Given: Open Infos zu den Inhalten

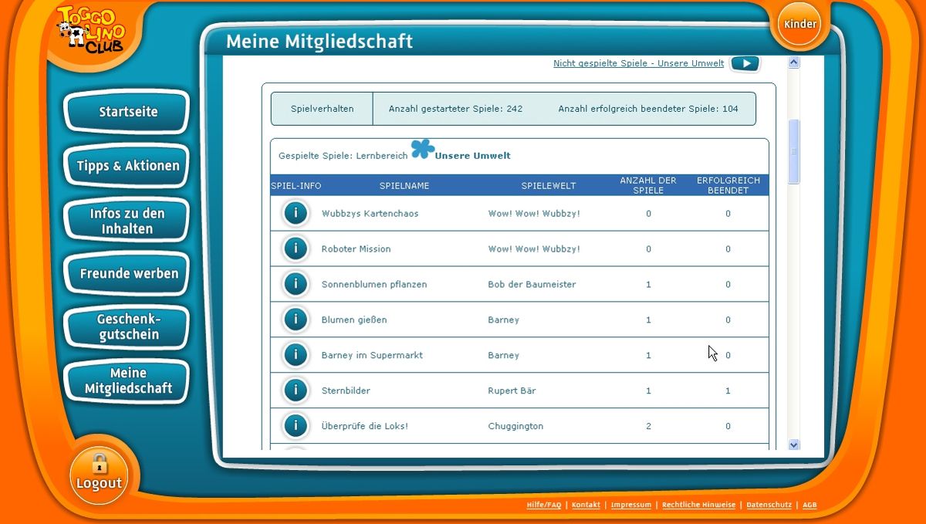Looking at the screenshot, I should tap(127, 221).
